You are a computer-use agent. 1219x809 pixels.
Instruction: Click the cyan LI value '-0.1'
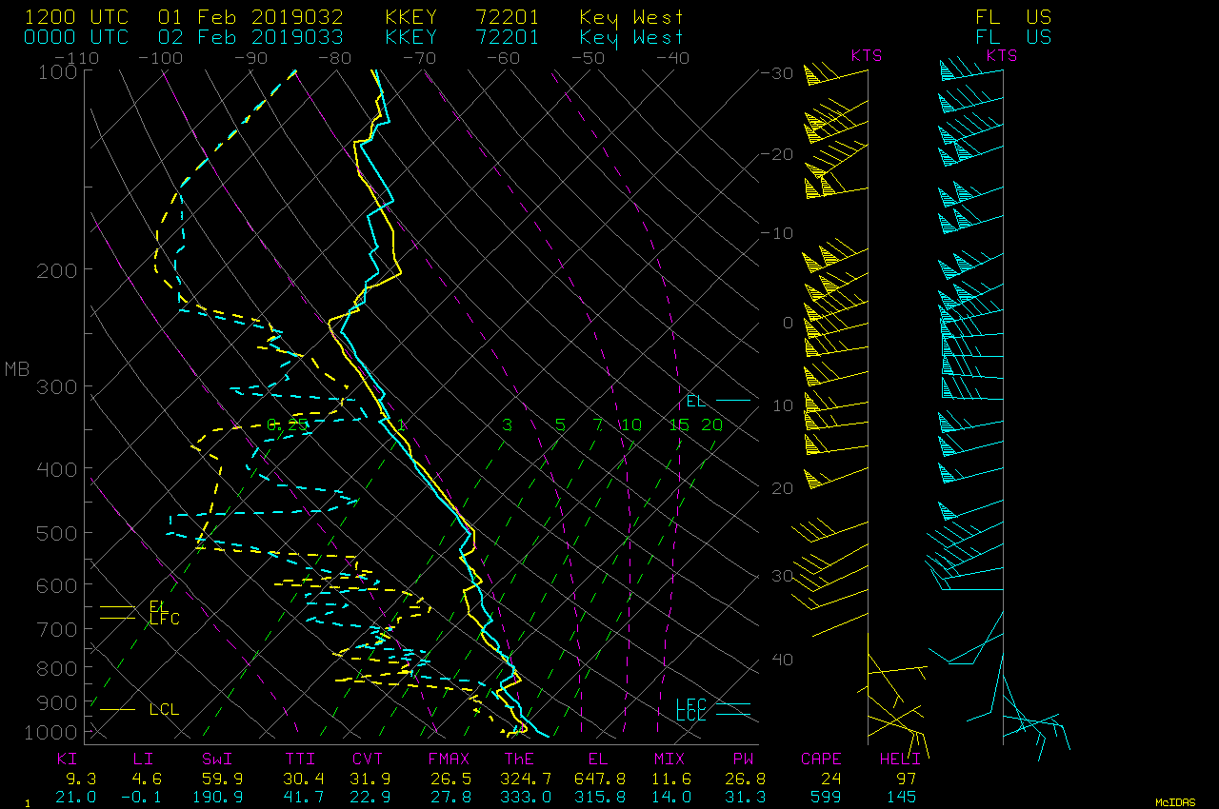tap(142, 797)
